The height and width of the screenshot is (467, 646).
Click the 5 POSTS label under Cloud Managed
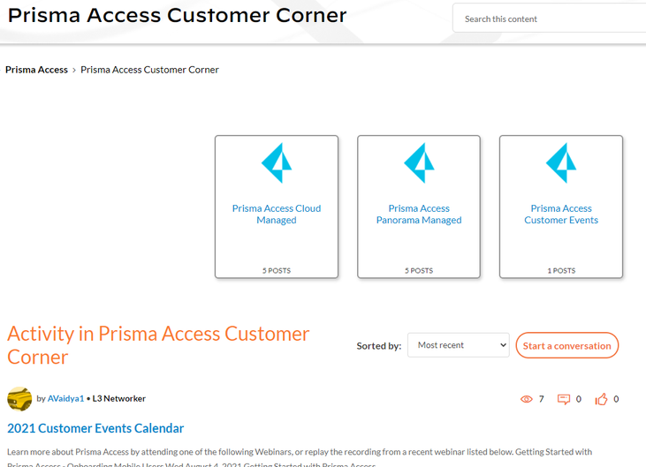(277, 270)
